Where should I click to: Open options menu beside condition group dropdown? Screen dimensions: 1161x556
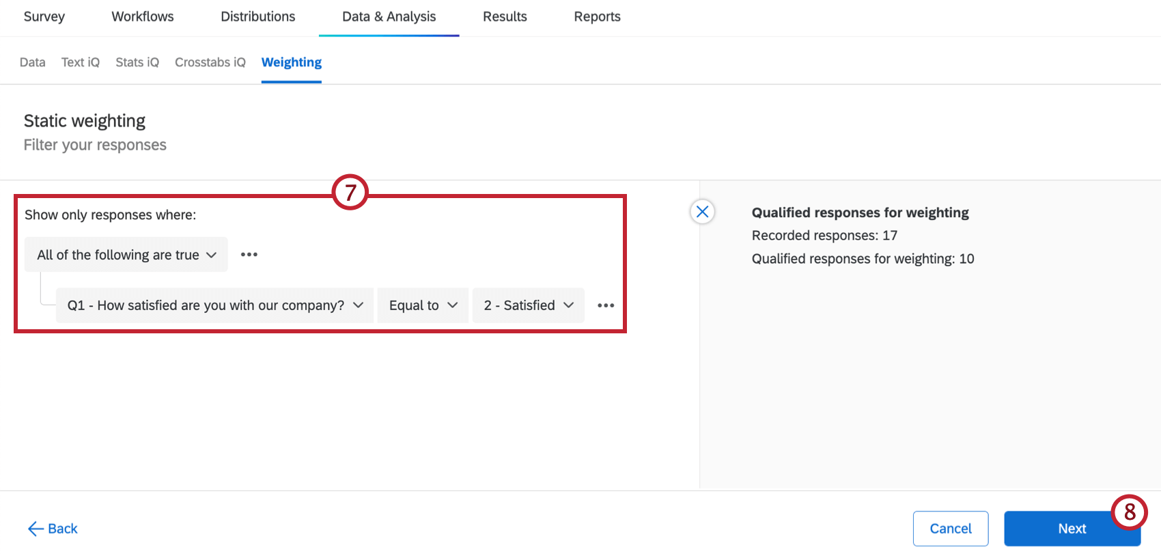(x=249, y=255)
